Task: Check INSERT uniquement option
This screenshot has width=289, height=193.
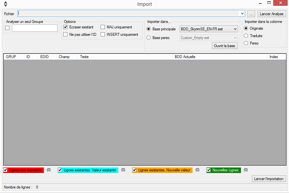Action: 103,35
